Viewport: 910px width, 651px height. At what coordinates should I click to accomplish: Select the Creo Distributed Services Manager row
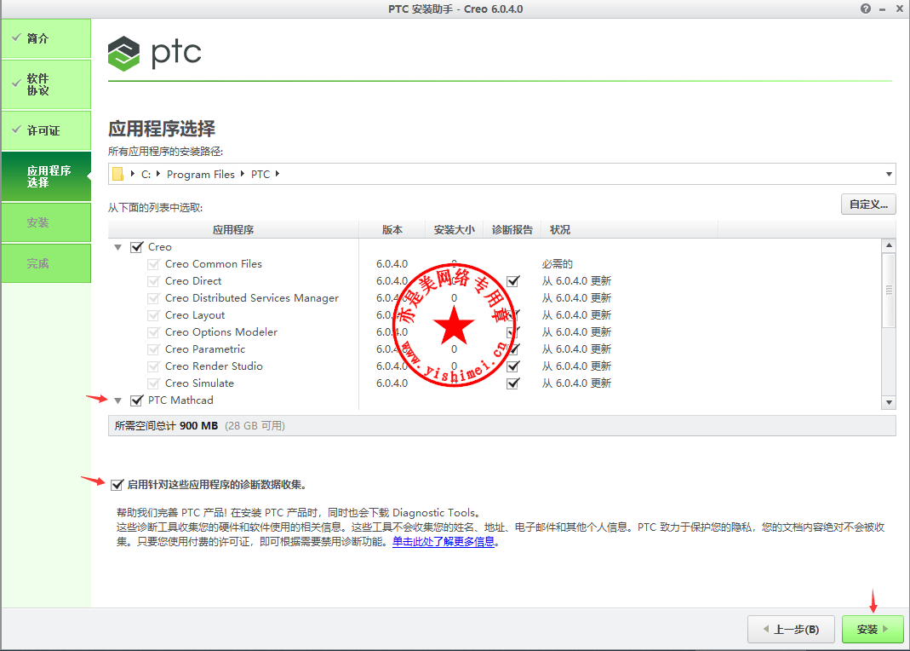pos(495,298)
